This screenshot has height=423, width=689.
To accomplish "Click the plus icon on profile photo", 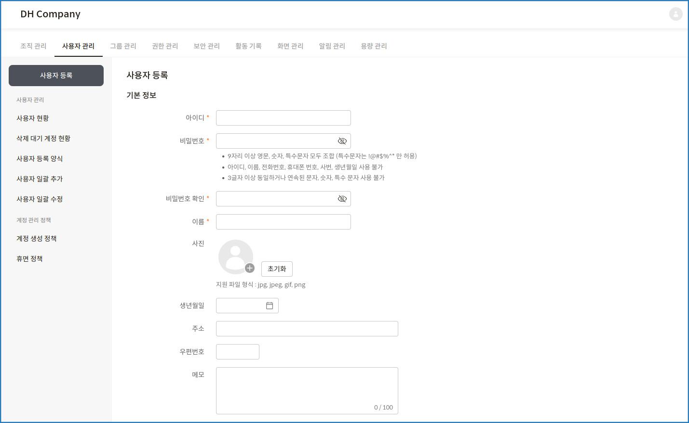I will tap(250, 268).
